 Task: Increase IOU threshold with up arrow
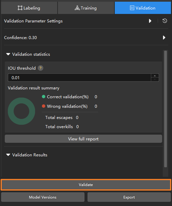tap(155, 76)
